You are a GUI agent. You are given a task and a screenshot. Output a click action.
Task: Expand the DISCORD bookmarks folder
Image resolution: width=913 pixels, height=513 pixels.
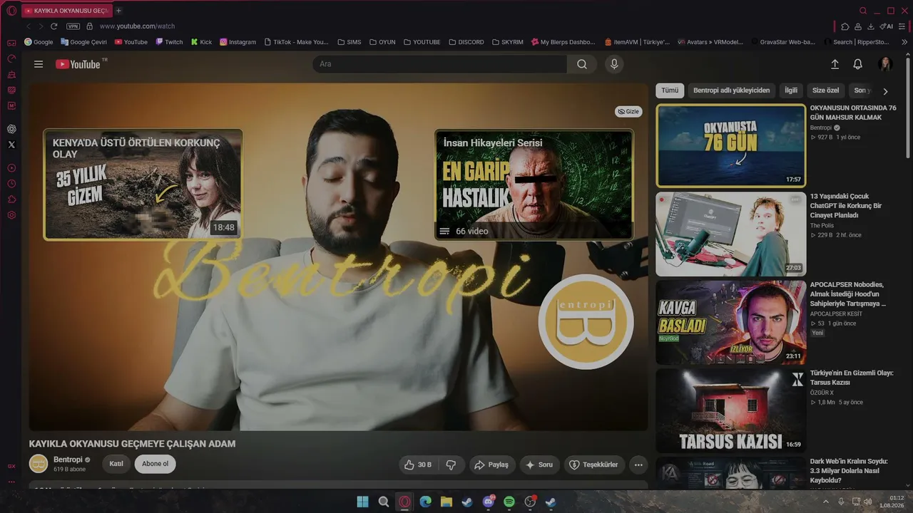(x=466, y=42)
